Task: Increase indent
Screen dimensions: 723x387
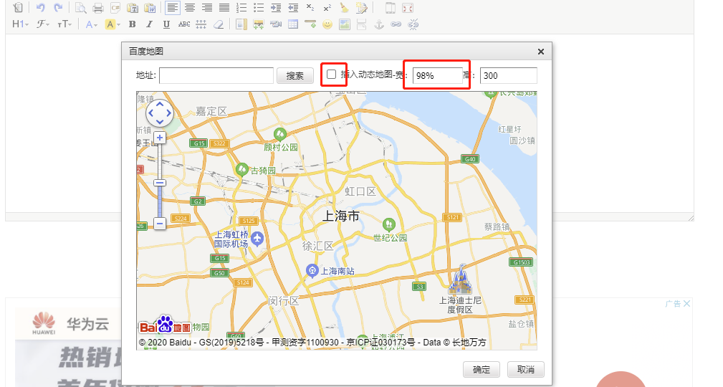Action: [x=276, y=7]
